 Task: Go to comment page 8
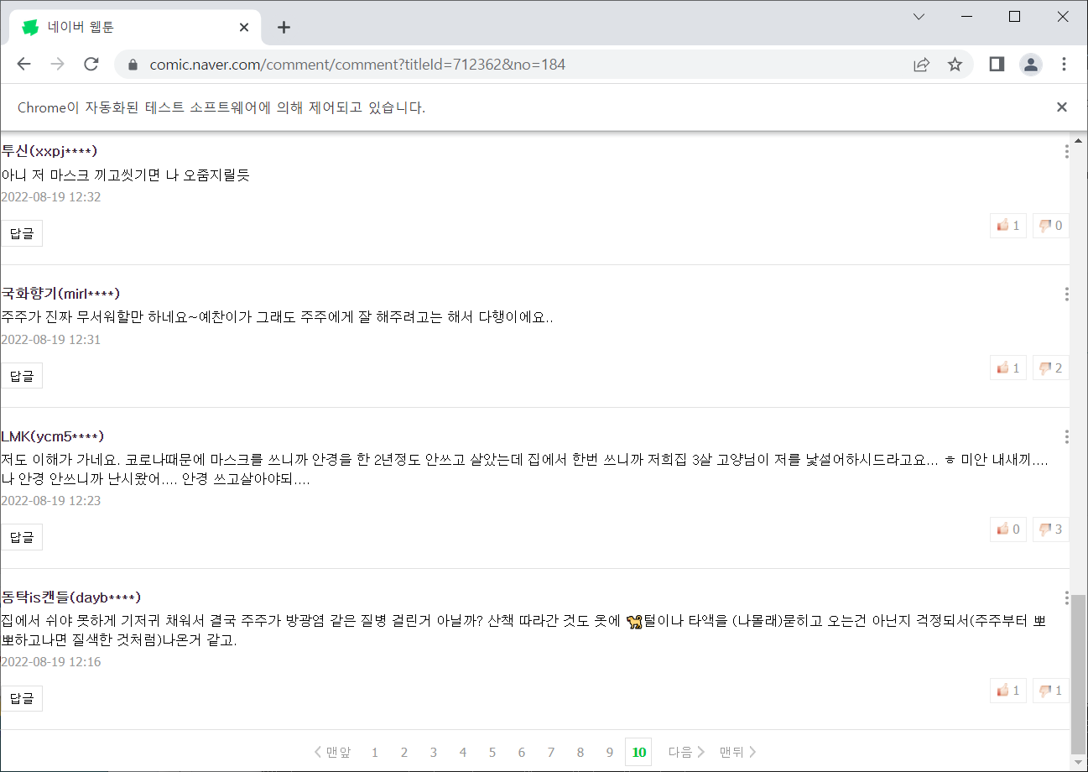click(580, 752)
